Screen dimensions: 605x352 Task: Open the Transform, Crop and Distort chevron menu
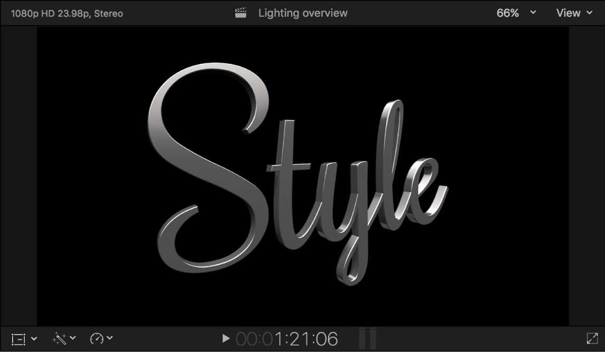pos(34,339)
